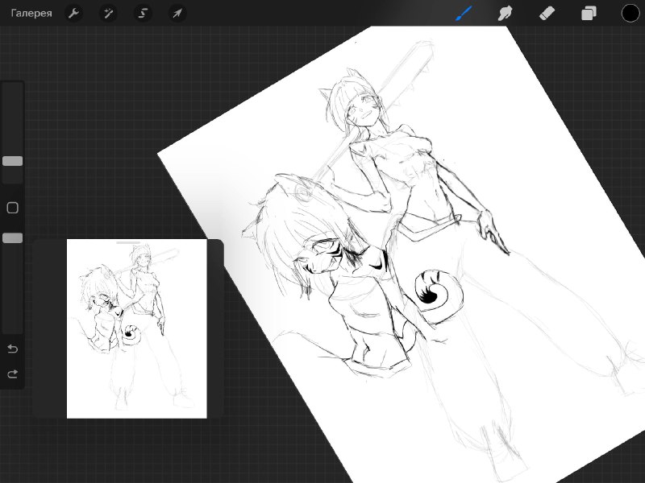Select the Smudge finger tool
Screen dimensions: 645x483
point(506,13)
